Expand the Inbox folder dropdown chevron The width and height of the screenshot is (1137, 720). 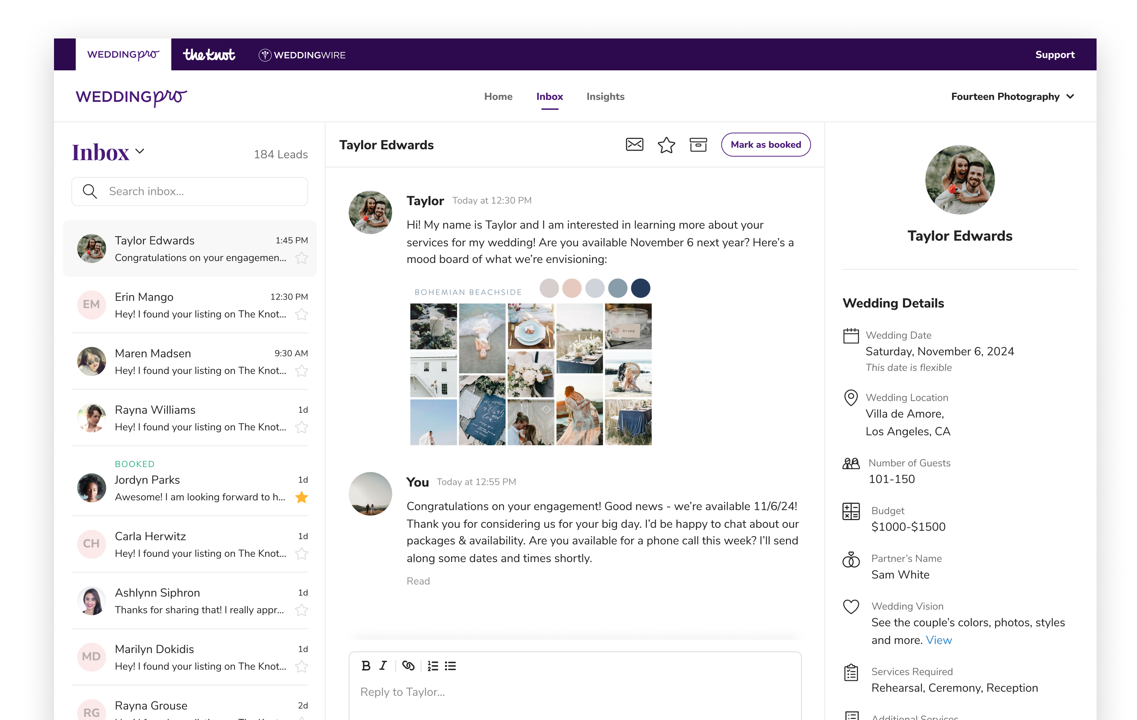[140, 151]
